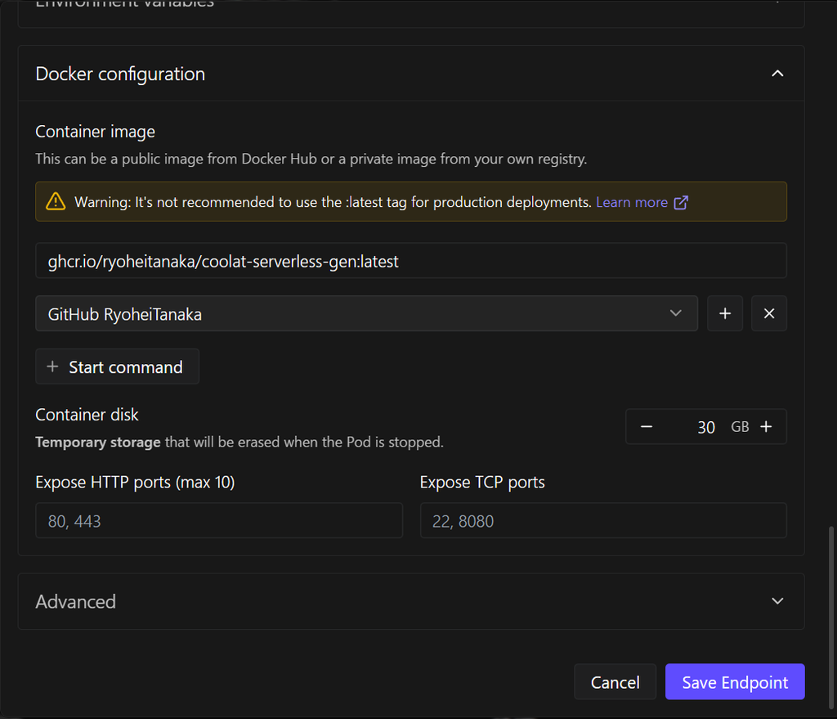This screenshot has height=719, width=837.
Task: Focus the Expose HTTP ports field
Action: (x=219, y=521)
